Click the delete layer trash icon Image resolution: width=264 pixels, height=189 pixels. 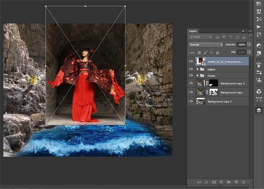point(244,182)
